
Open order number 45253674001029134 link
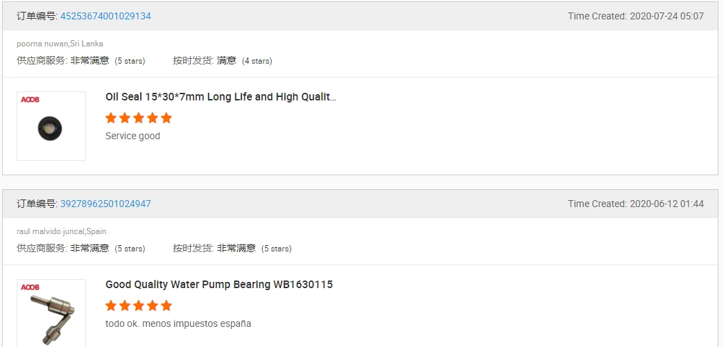pos(105,16)
